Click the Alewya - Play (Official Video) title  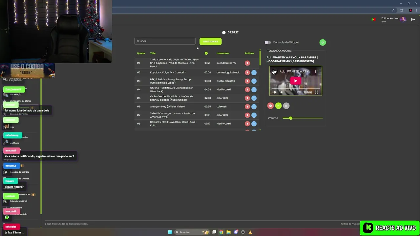(x=167, y=107)
